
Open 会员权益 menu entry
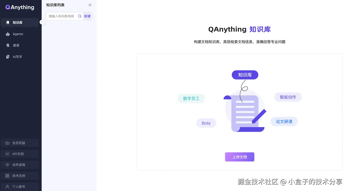point(20,143)
